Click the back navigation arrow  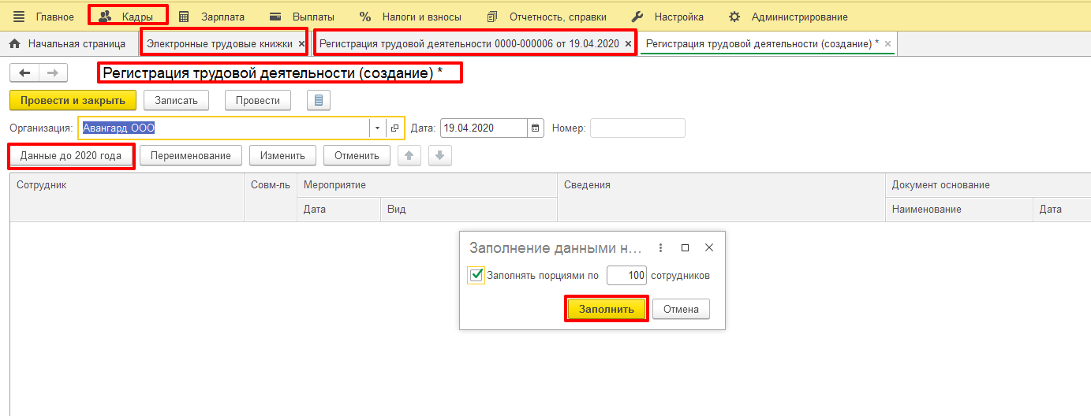click(24, 73)
